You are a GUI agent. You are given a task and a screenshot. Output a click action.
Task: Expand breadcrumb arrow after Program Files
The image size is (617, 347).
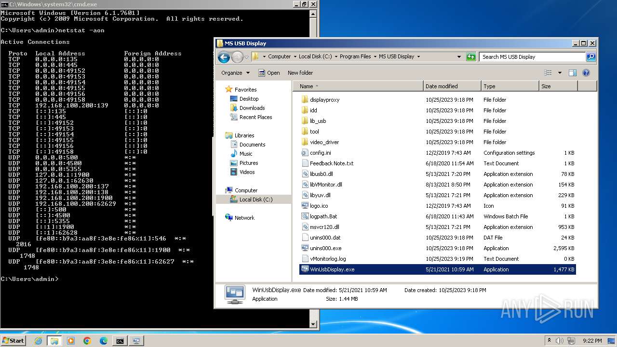click(374, 56)
